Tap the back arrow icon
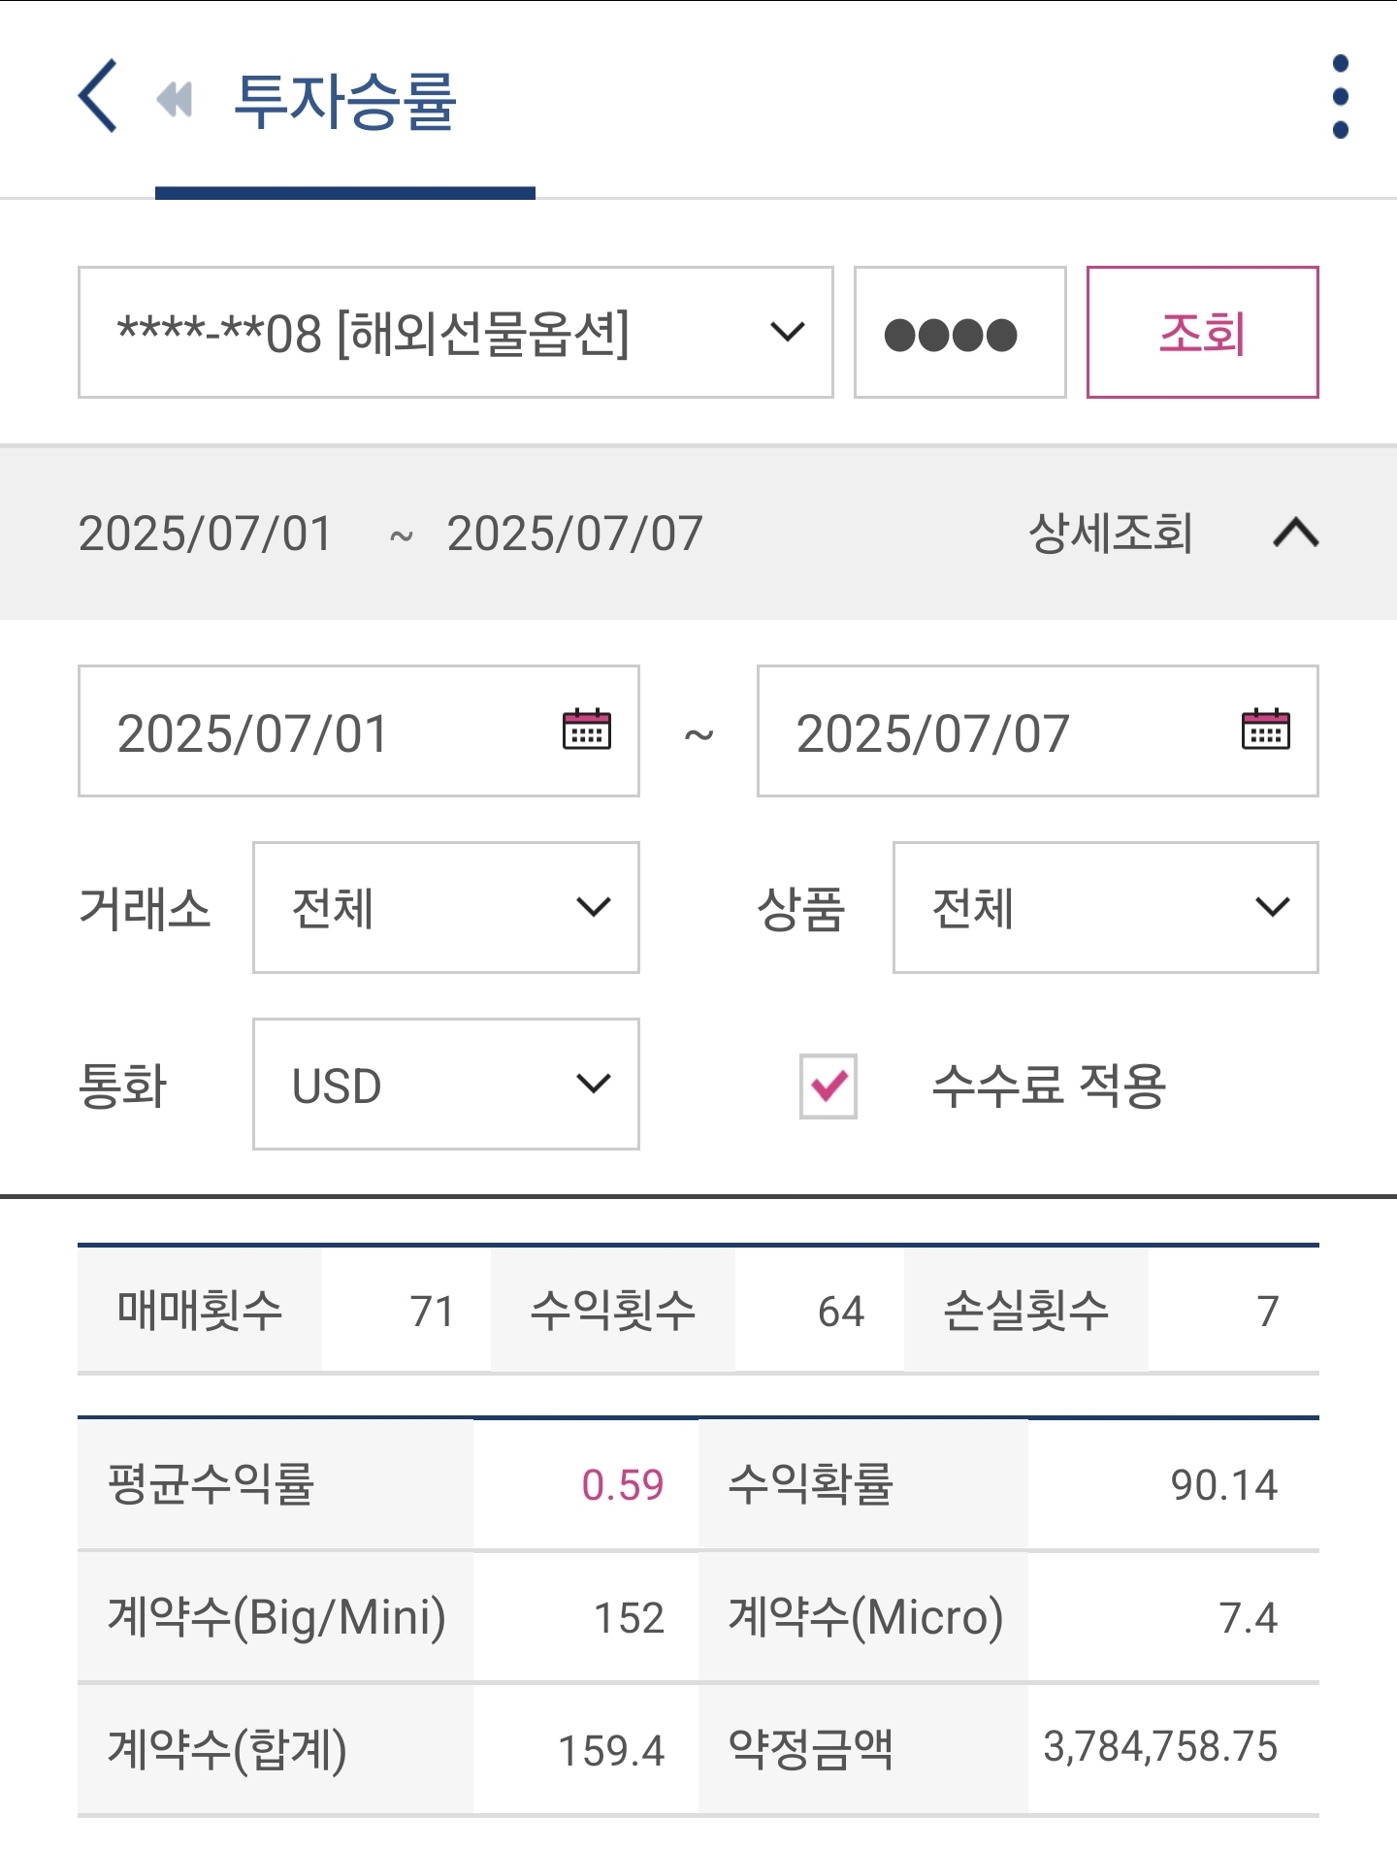 point(97,96)
